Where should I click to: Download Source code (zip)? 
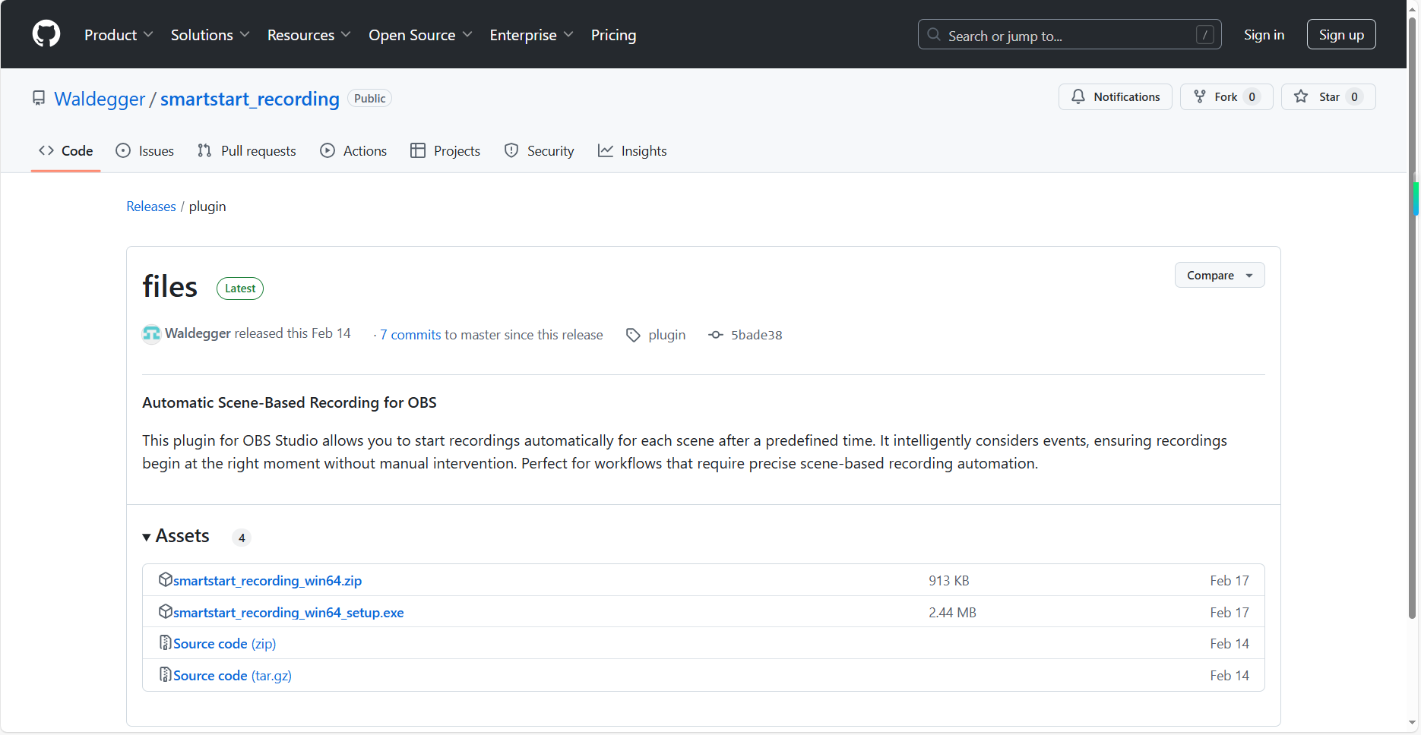(225, 643)
